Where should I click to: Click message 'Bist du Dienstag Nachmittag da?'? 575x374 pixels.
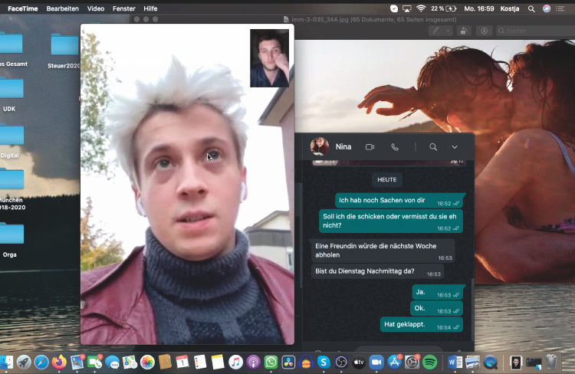click(x=377, y=272)
